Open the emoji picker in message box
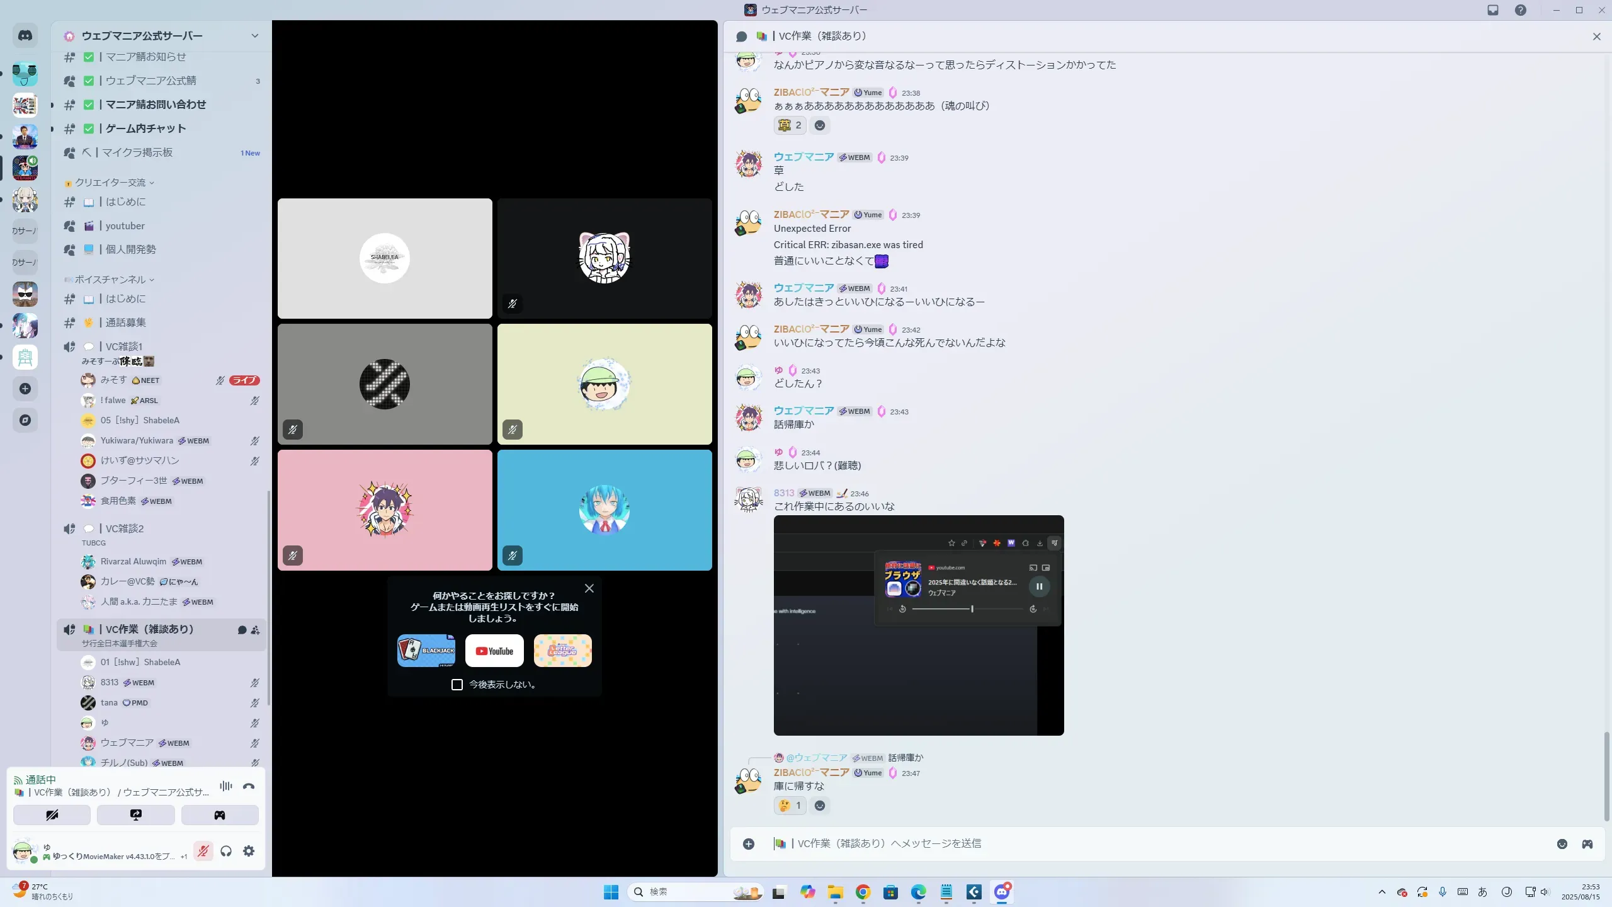 (1562, 844)
